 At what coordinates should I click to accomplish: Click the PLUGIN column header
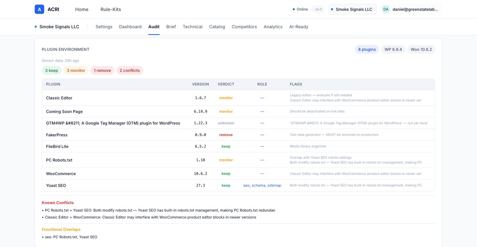(x=53, y=84)
